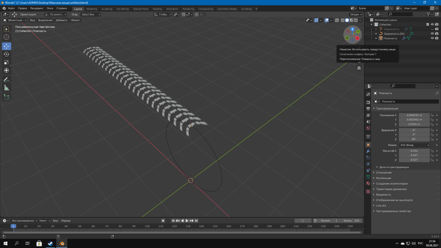Open the World properties tab
441x248 pixels.
coord(368,128)
